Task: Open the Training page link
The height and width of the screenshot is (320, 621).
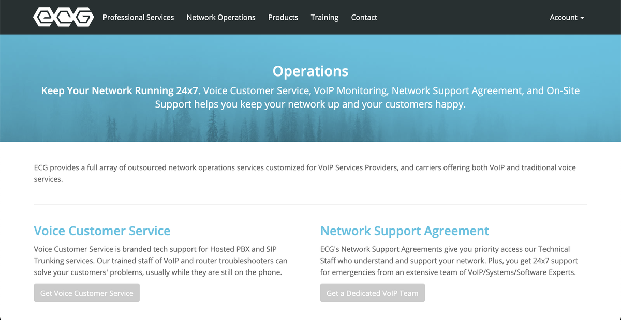Action: pyautogui.click(x=324, y=17)
